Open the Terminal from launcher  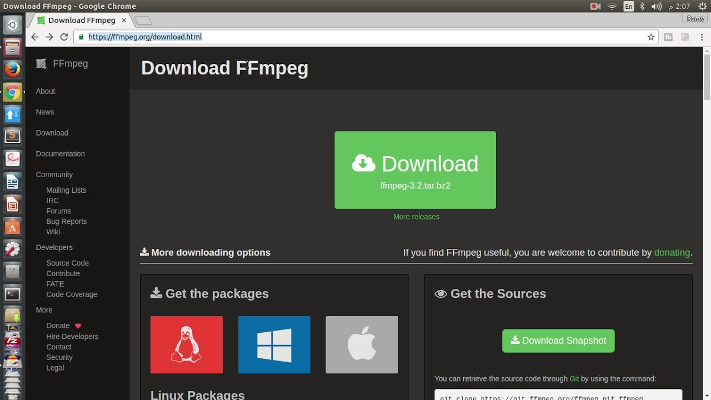12,294
